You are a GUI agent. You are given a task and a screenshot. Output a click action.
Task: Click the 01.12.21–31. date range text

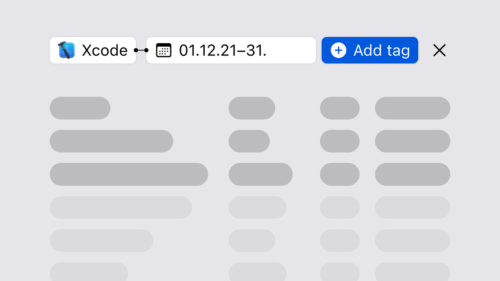coord(223,50)
